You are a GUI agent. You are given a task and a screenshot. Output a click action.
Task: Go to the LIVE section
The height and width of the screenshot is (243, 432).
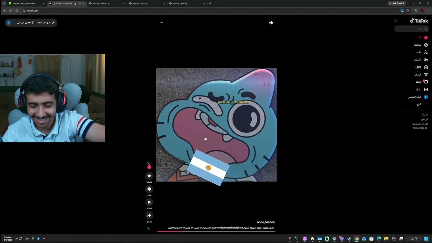point(422,67)
